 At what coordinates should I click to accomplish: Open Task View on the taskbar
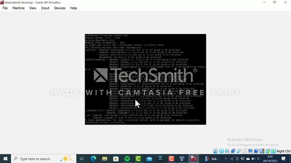click(x=82, y=158)
